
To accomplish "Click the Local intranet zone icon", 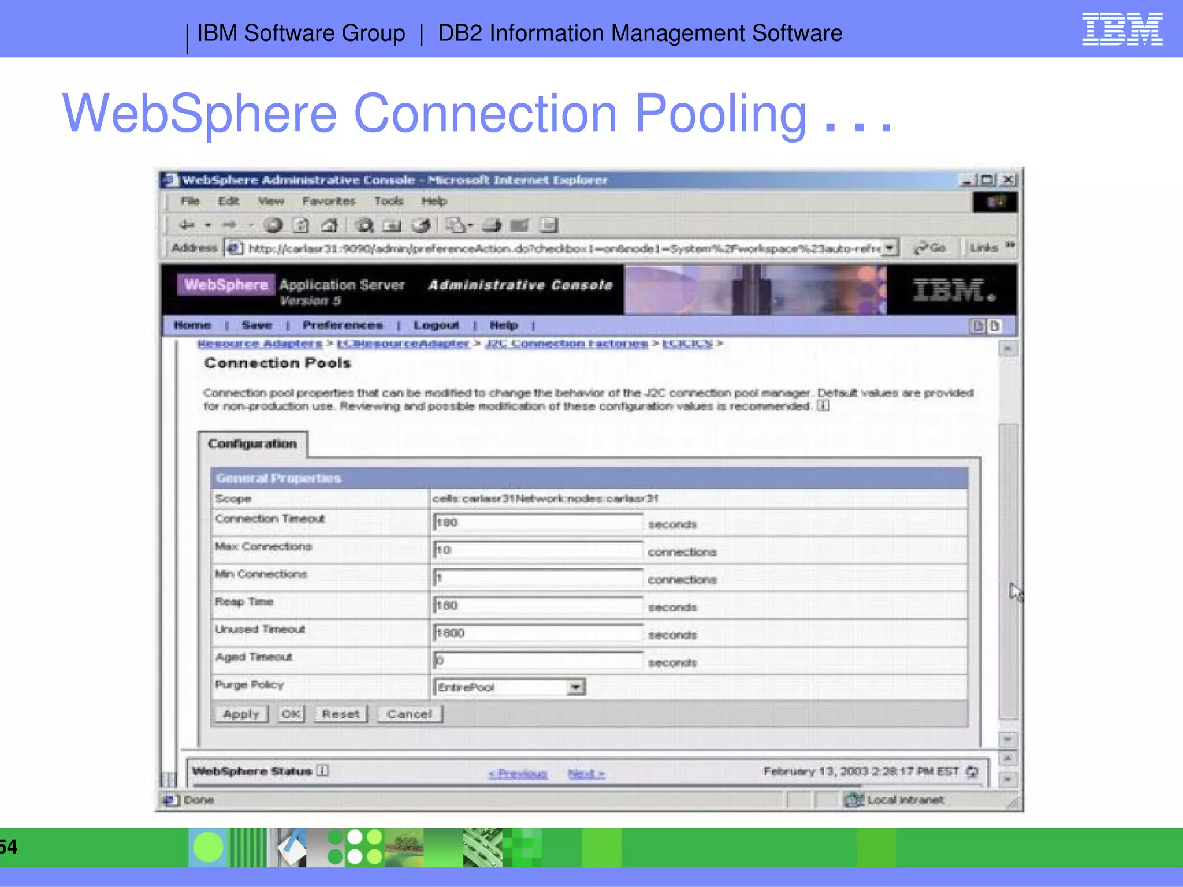I will click(x=854, y=800).
